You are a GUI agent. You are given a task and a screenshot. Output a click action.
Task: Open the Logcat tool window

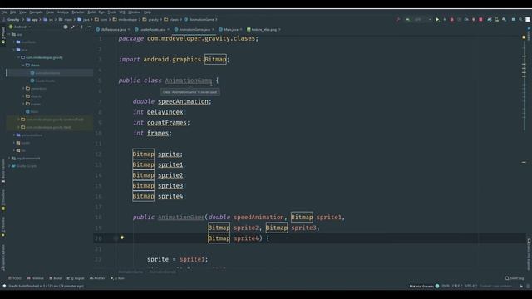76,278
